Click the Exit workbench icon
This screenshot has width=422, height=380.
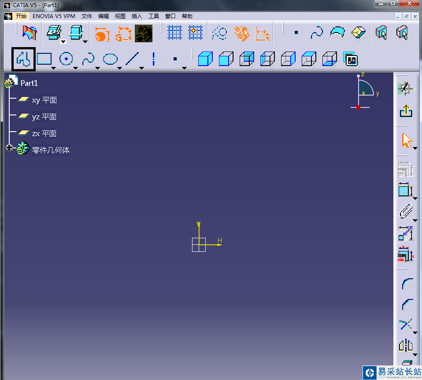point(406,111)
